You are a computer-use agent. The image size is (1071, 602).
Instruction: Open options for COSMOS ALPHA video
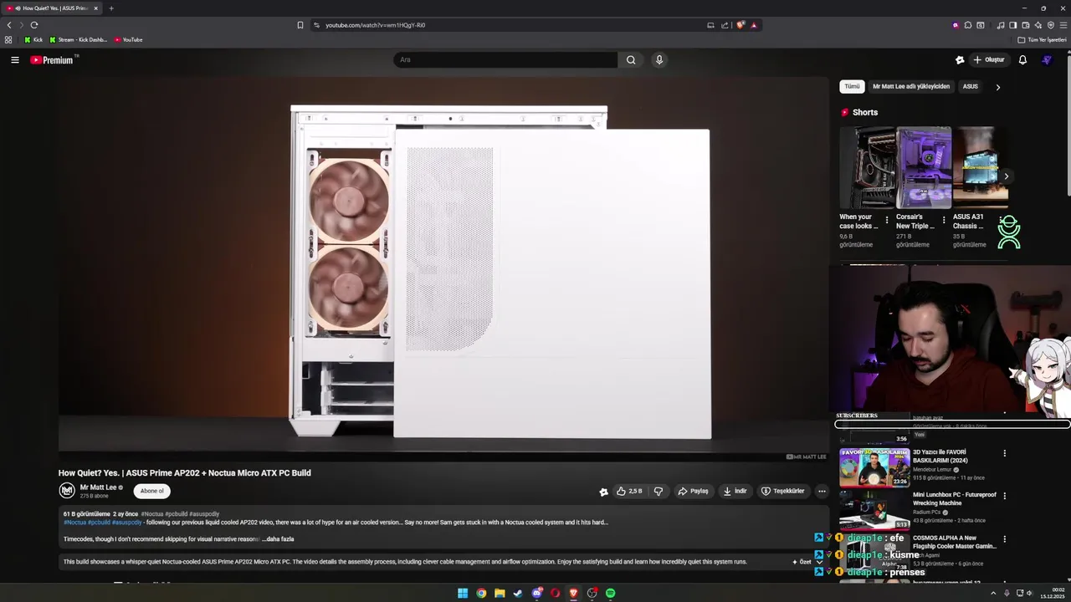click(x=1004, y=539)
